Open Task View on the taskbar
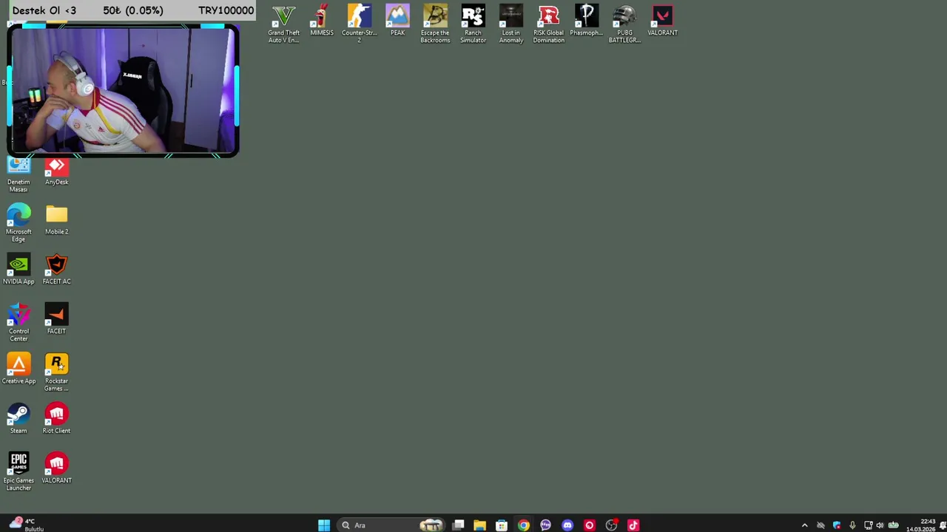Image resolution: width=947 pixels, height=532 pixels. (459, 525)
